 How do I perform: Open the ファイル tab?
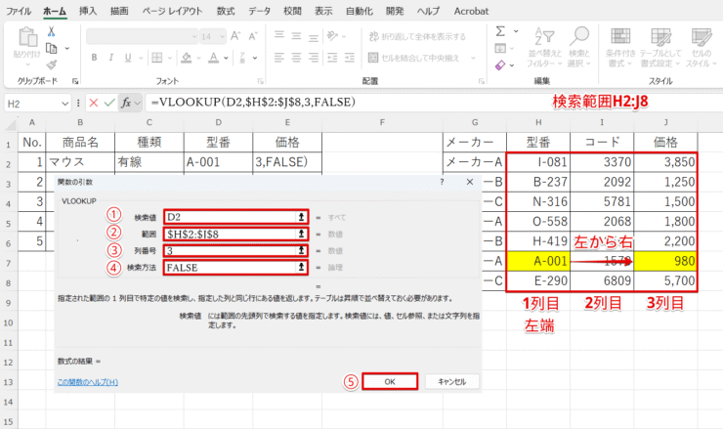tap(19, 11)
